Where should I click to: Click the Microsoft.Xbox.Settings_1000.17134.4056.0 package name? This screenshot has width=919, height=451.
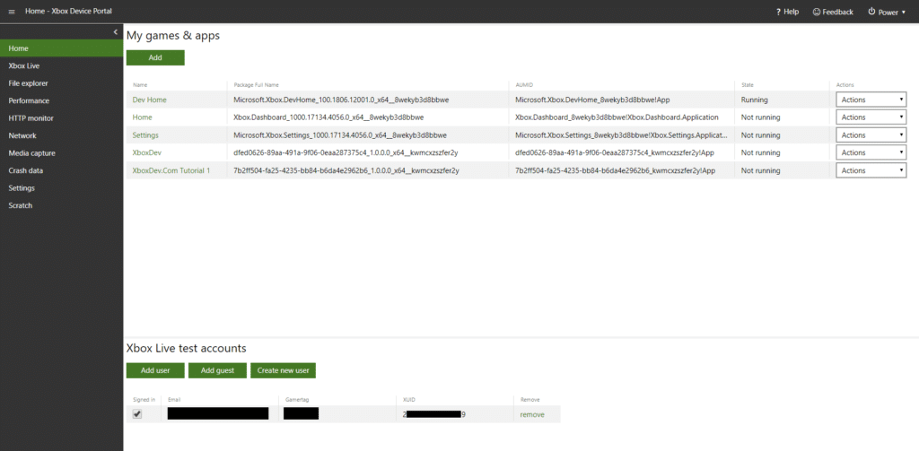340,135
